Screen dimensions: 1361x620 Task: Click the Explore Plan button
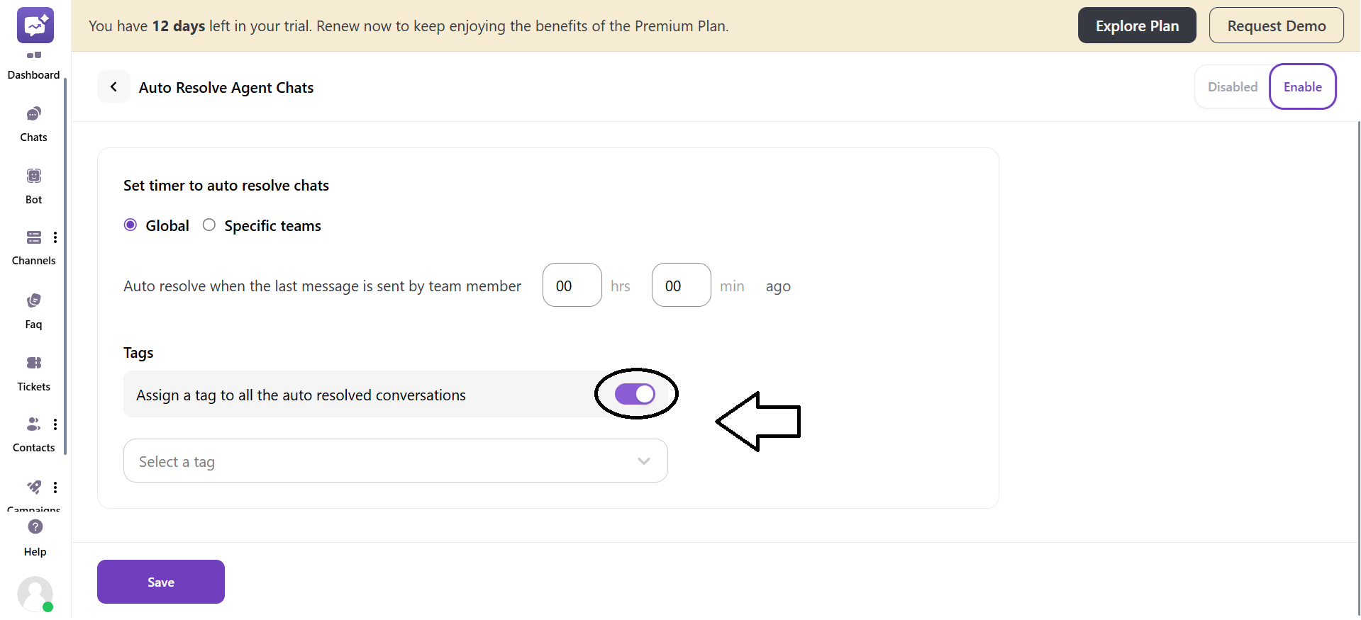coord(1136,26)
